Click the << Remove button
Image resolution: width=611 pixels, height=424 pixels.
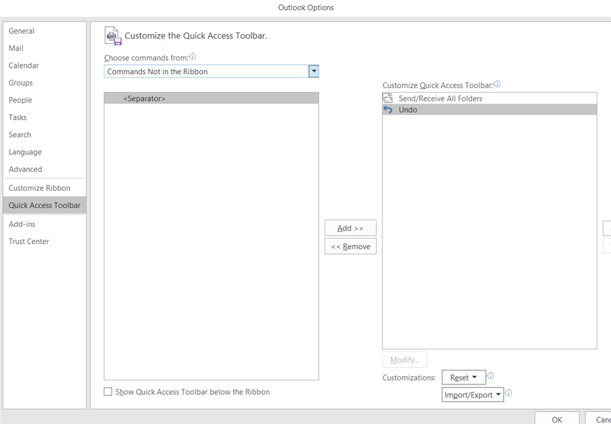[x=350, y=246]
